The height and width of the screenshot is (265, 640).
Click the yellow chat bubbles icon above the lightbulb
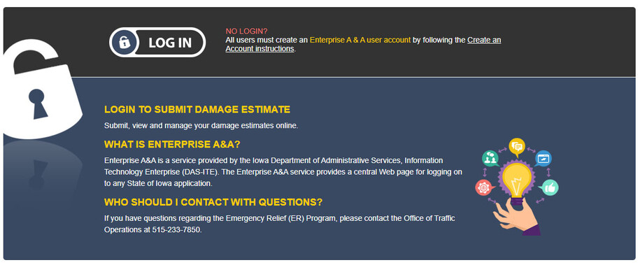pos(517,147)
